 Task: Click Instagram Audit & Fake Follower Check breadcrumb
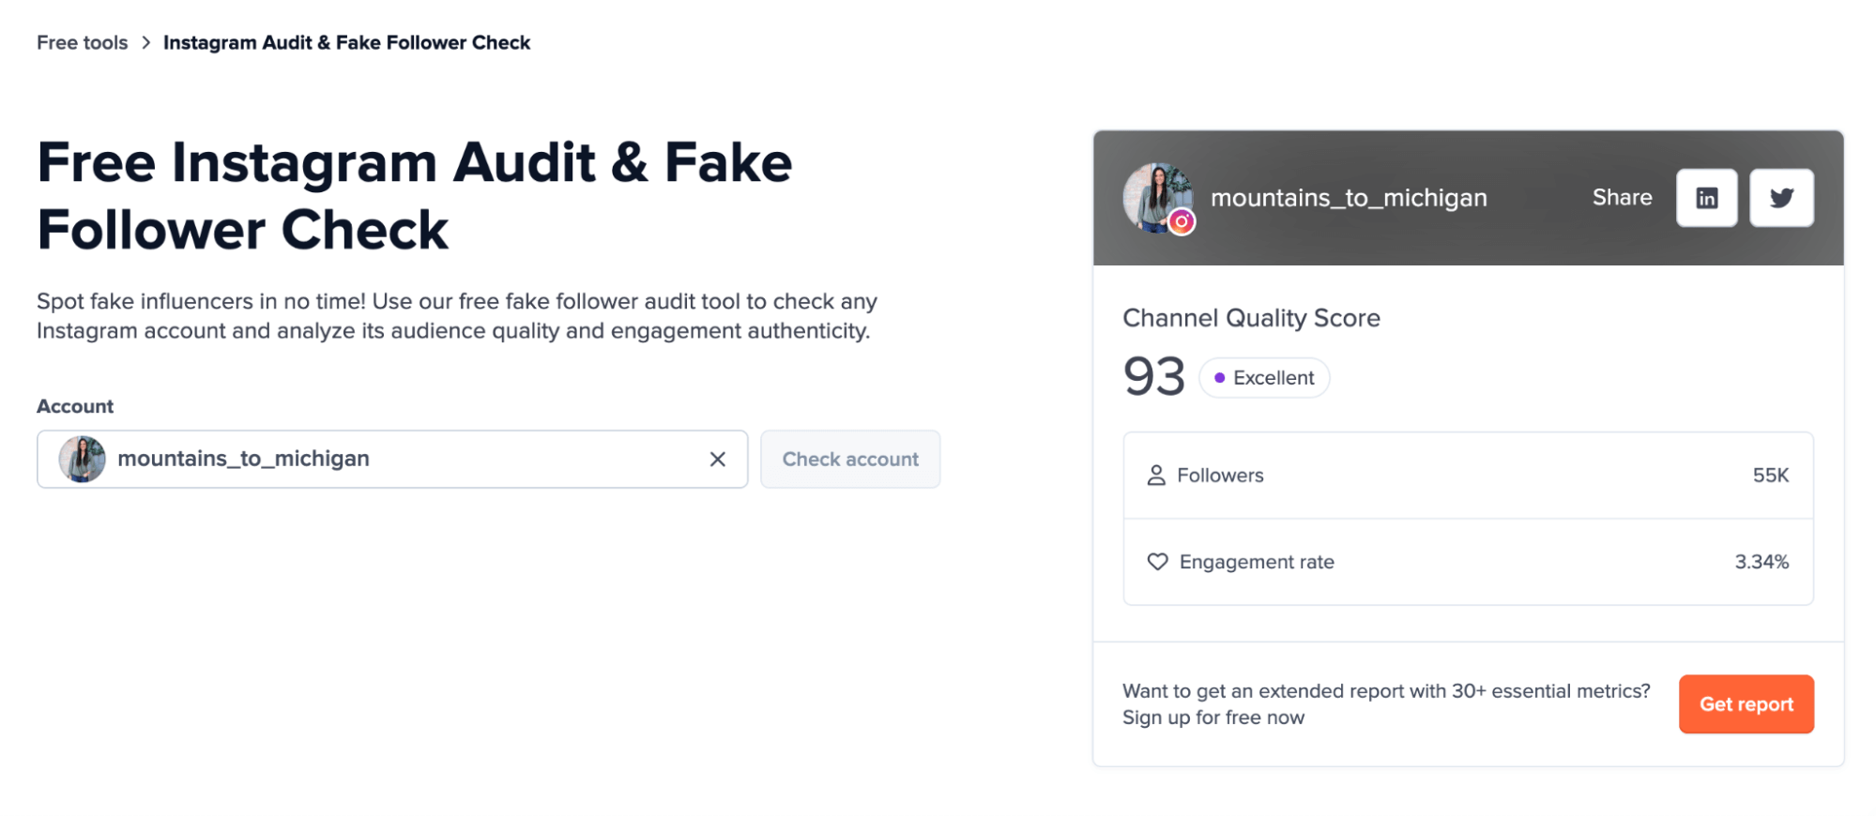click(346, 43)
